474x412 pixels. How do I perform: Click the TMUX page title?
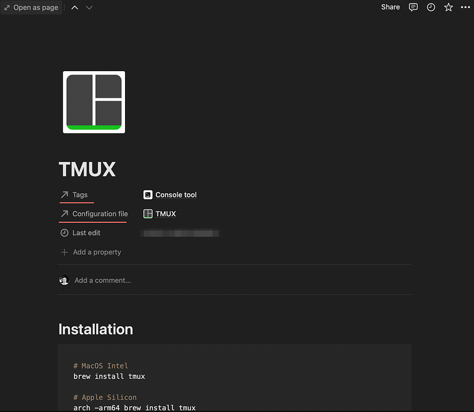click(x=87, y=169)
